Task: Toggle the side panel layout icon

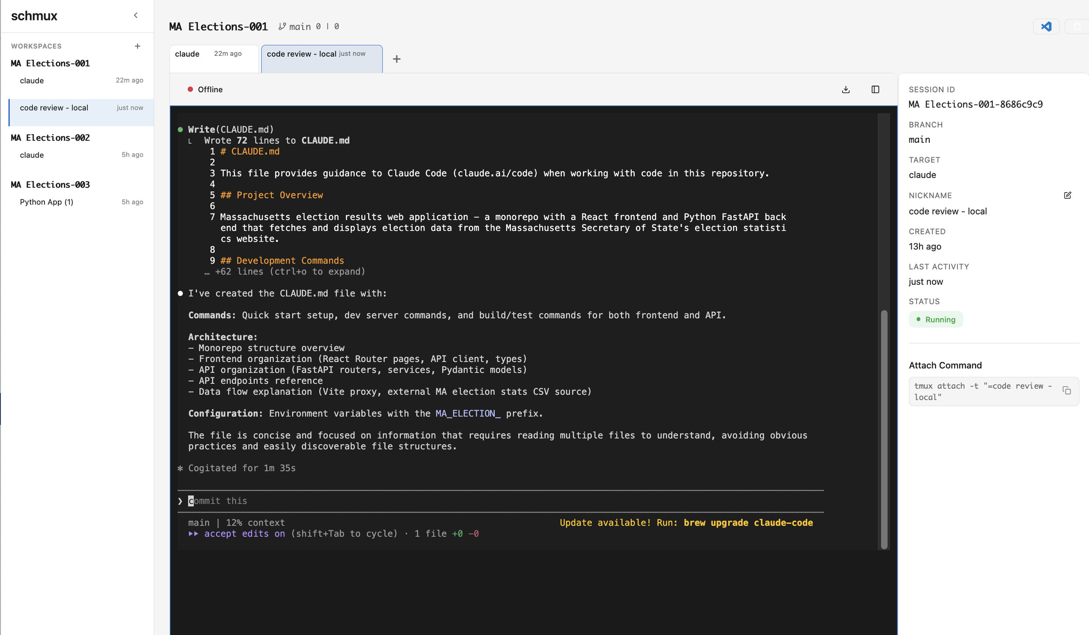Action: tap(875, 89)
